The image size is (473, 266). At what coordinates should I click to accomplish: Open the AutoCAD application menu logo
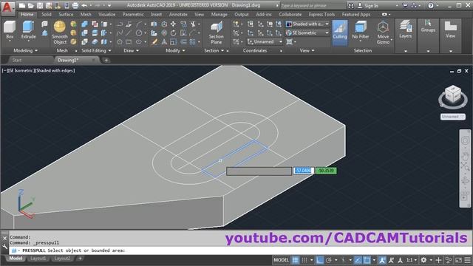pos(7,8)
